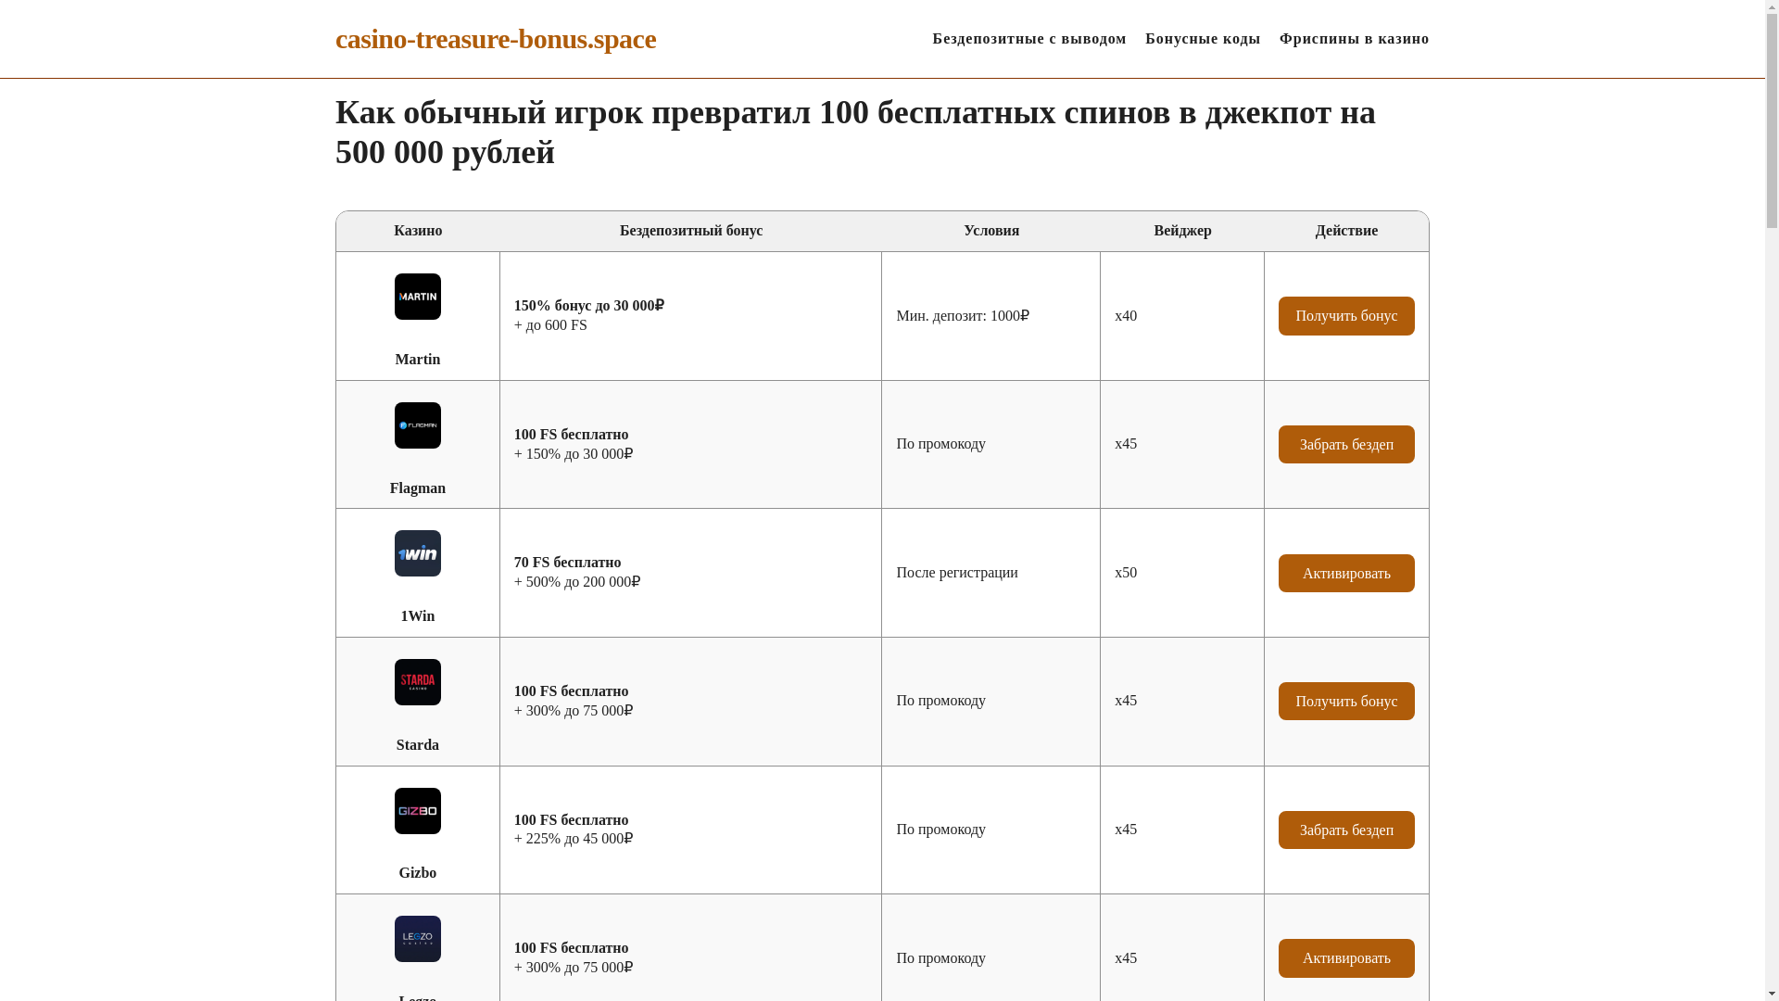Click the page vertical scrollbar
This screenshot has height=1001, width=1779.
click(1772, 500)
